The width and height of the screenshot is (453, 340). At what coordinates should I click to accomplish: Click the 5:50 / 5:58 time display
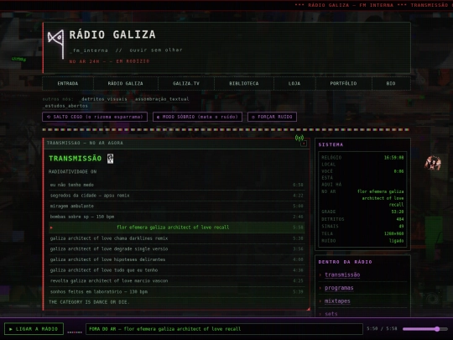click(x=382, y=329)
